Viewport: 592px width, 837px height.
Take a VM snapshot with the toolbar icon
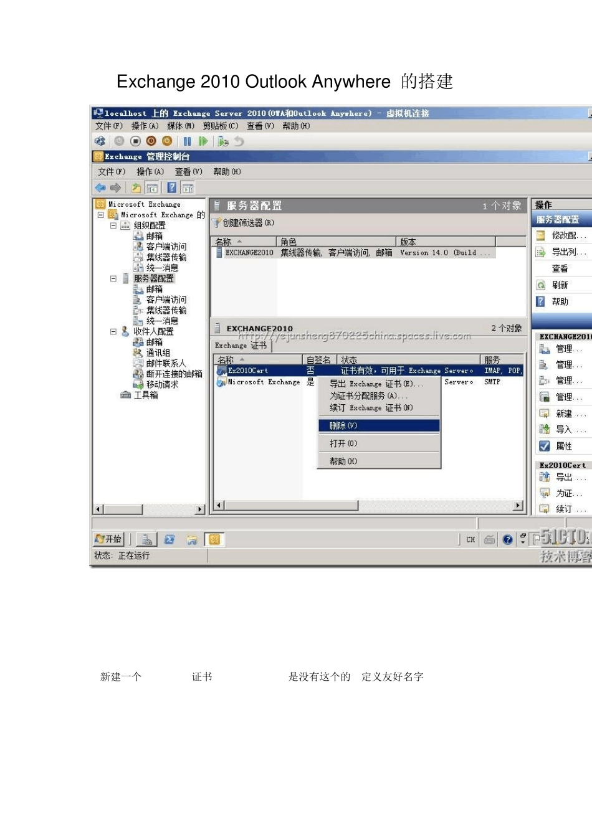pyautogui.click(x=222, y=141)
